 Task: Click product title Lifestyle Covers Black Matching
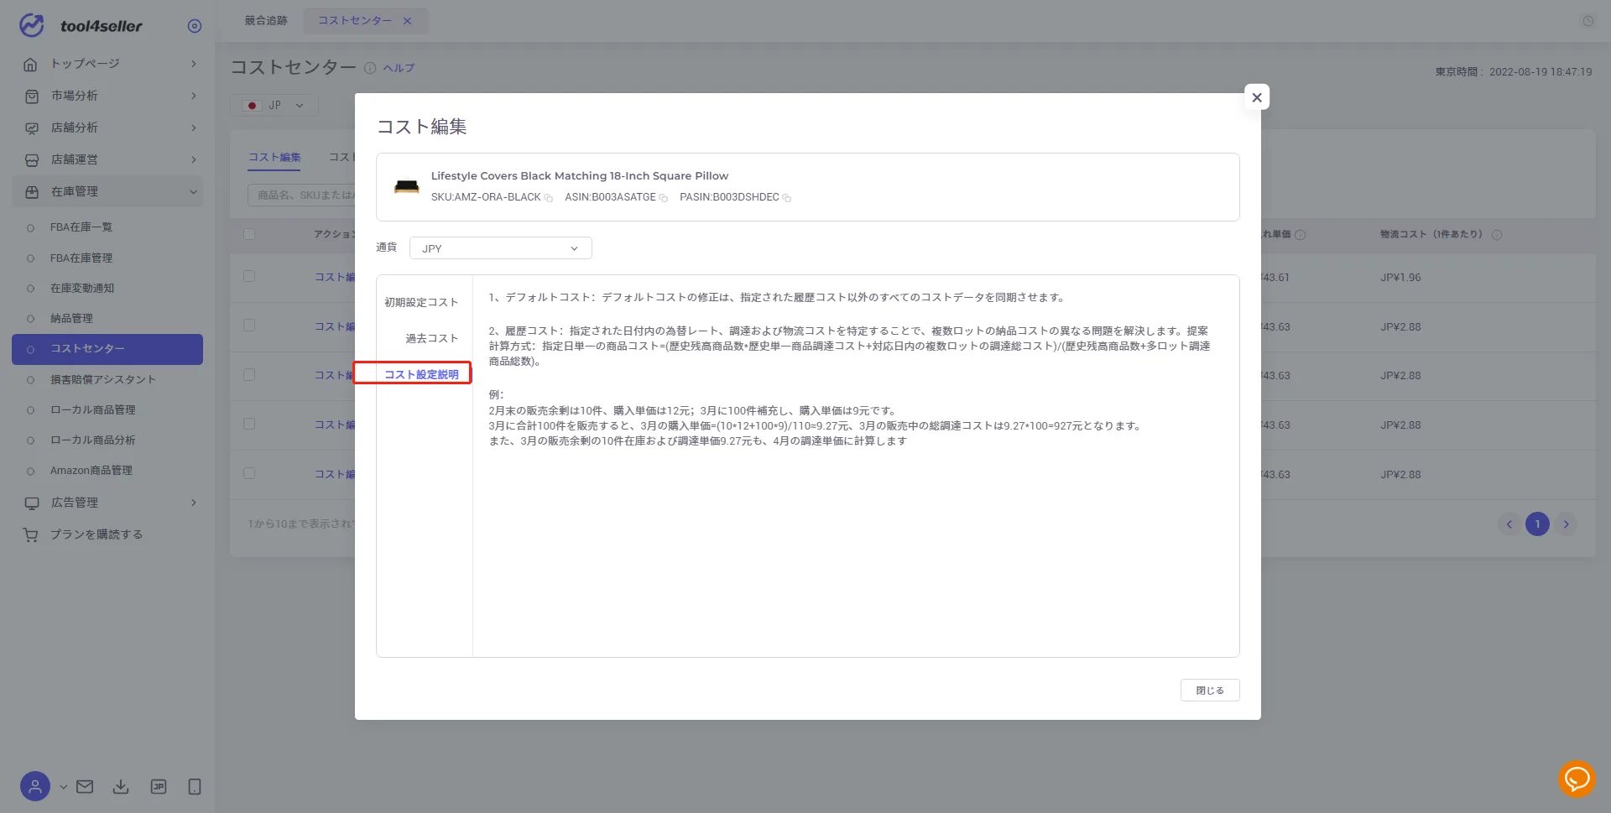pyautogui.click(x=580, y=176)
